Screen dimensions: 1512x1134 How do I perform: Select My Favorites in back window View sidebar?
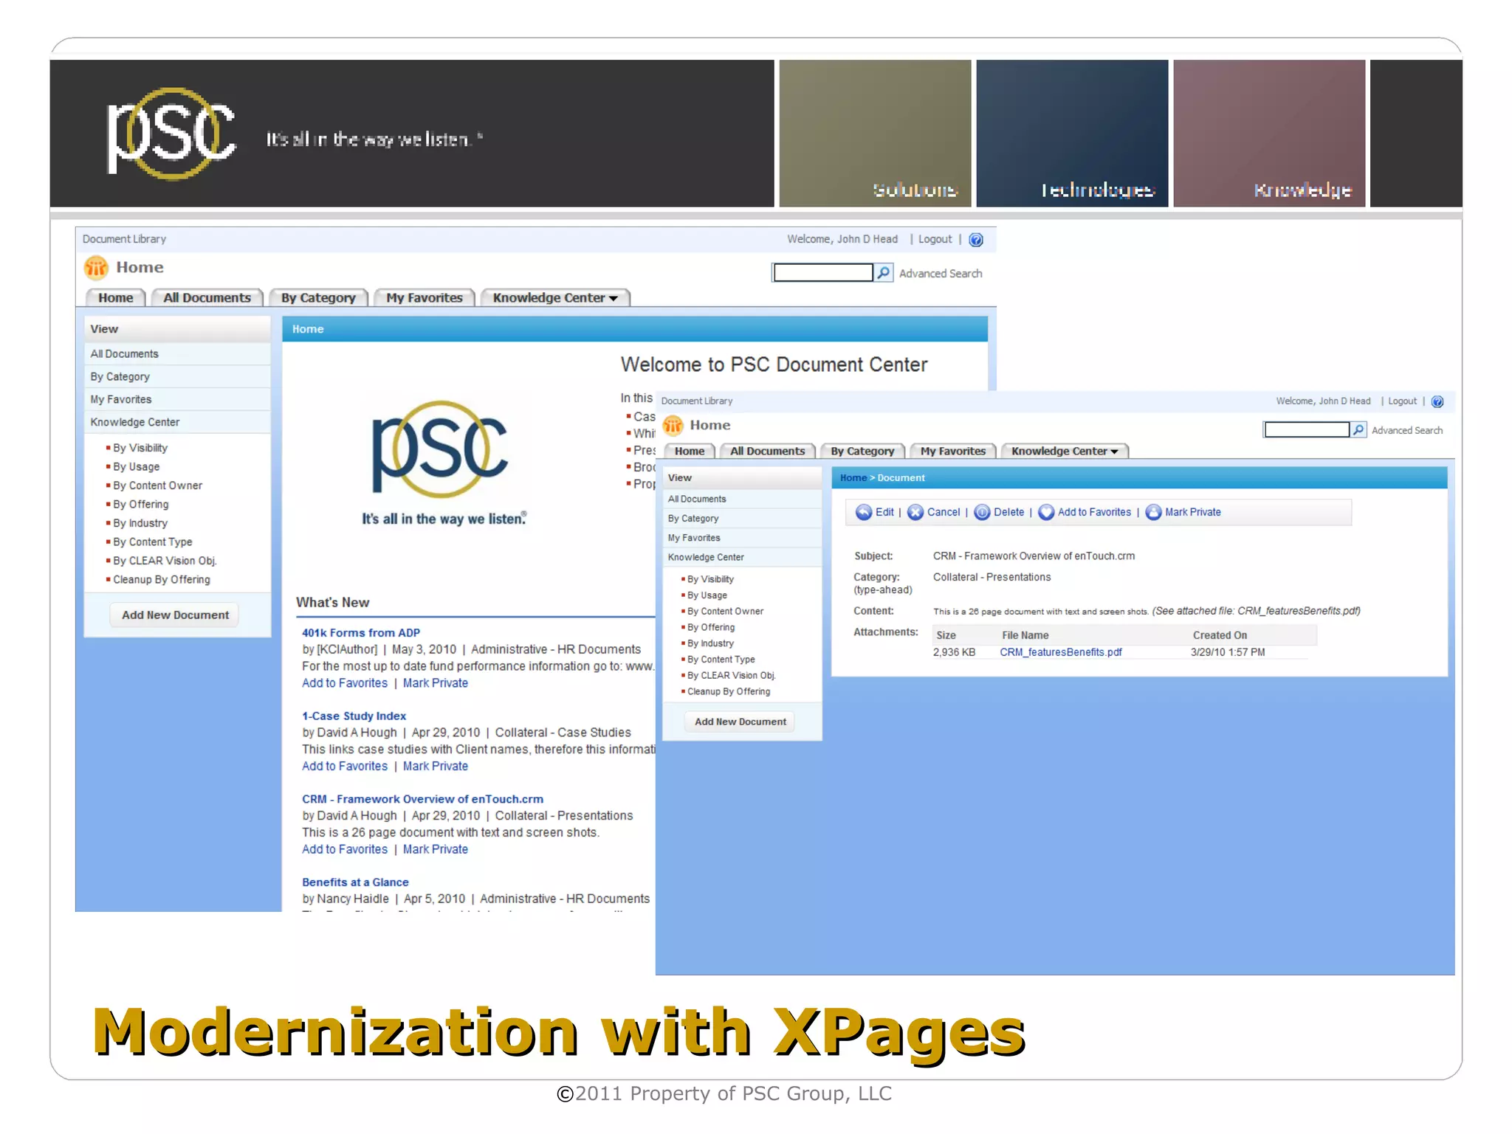(x=177, y=400)
